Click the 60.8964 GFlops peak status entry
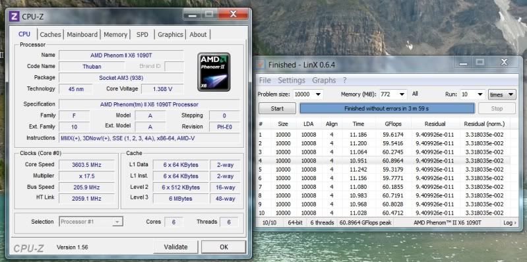527x262 pixels. pos(365,222)
